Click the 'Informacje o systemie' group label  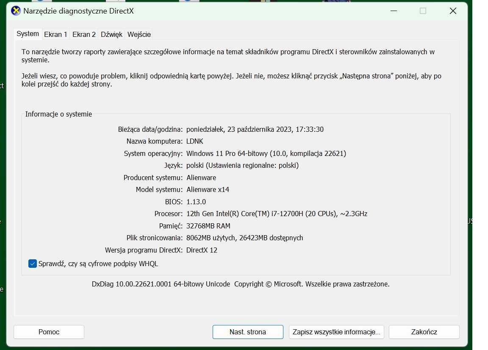[x=58, y=114]
